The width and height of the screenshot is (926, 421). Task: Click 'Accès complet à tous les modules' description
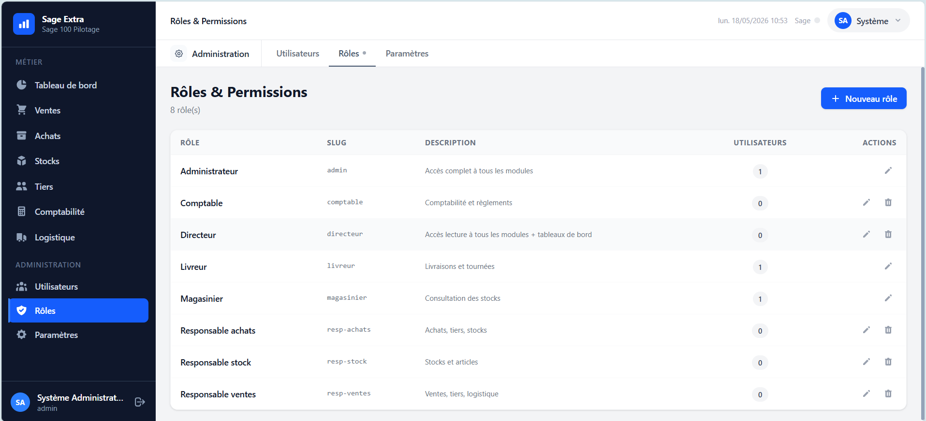pyautogui.click(x=479, y=171)
